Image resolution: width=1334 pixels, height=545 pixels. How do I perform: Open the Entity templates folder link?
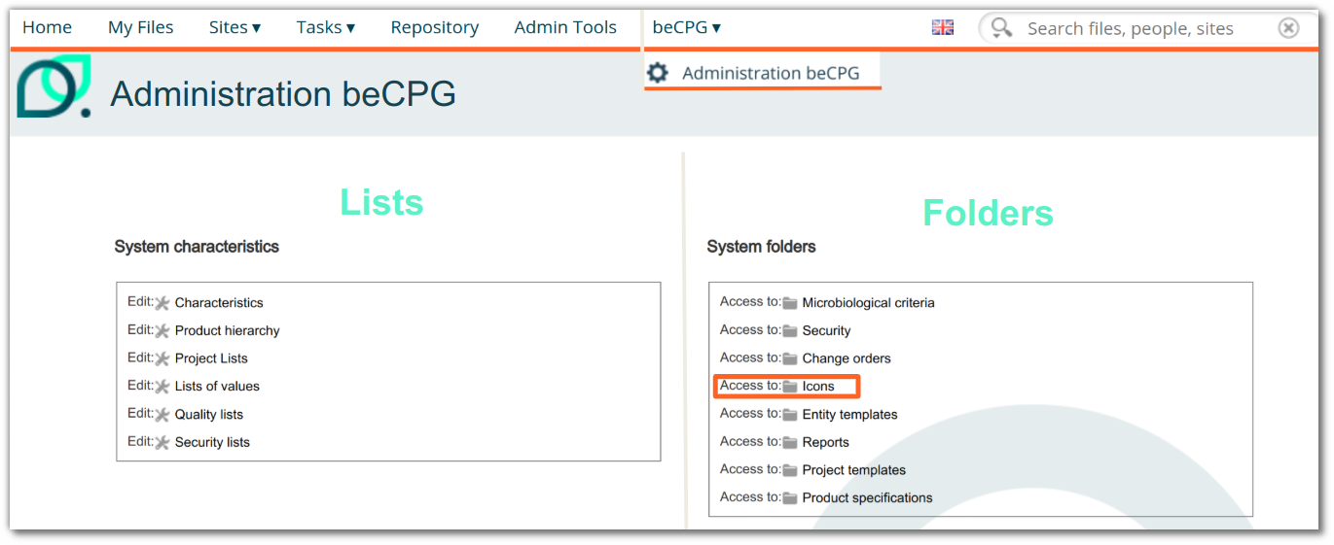coord(849,415)
